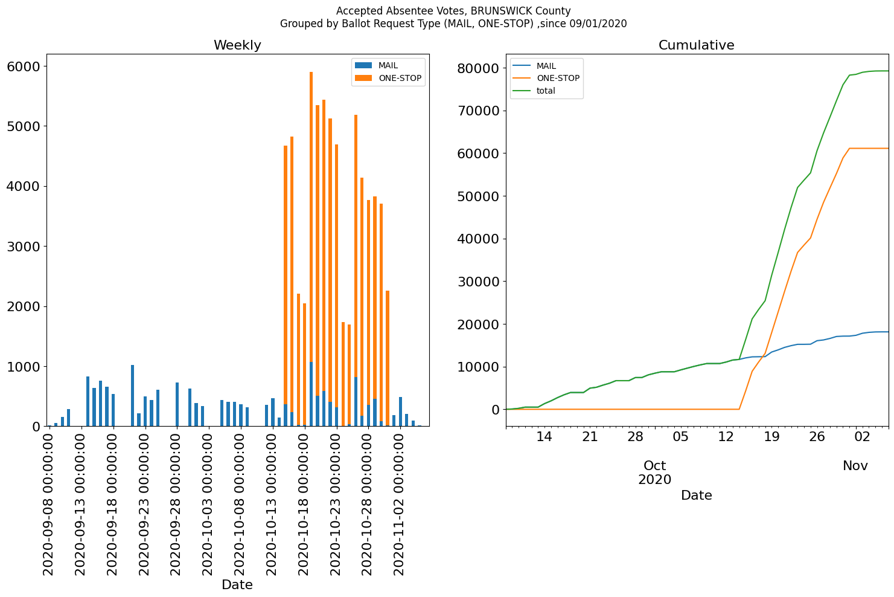Click the 60000 tick on Cumulative y-axis
This screenshot has height=597, width=894.
tap(478, 153)
